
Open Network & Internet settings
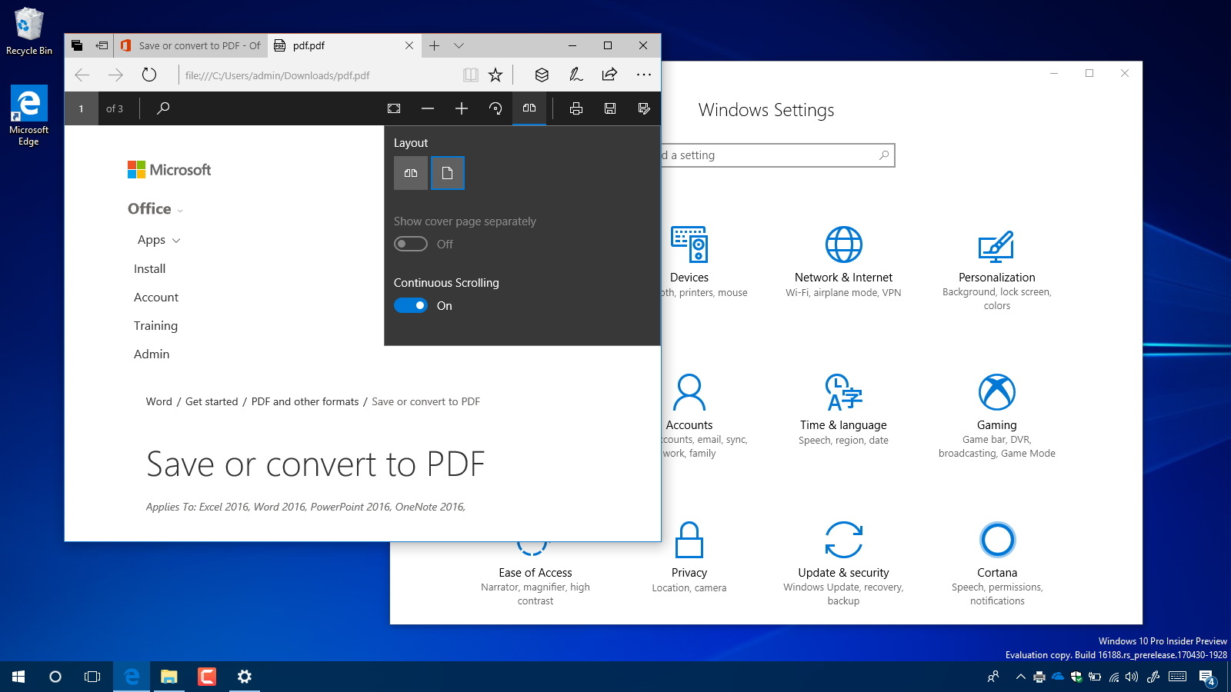click(843, 261)
